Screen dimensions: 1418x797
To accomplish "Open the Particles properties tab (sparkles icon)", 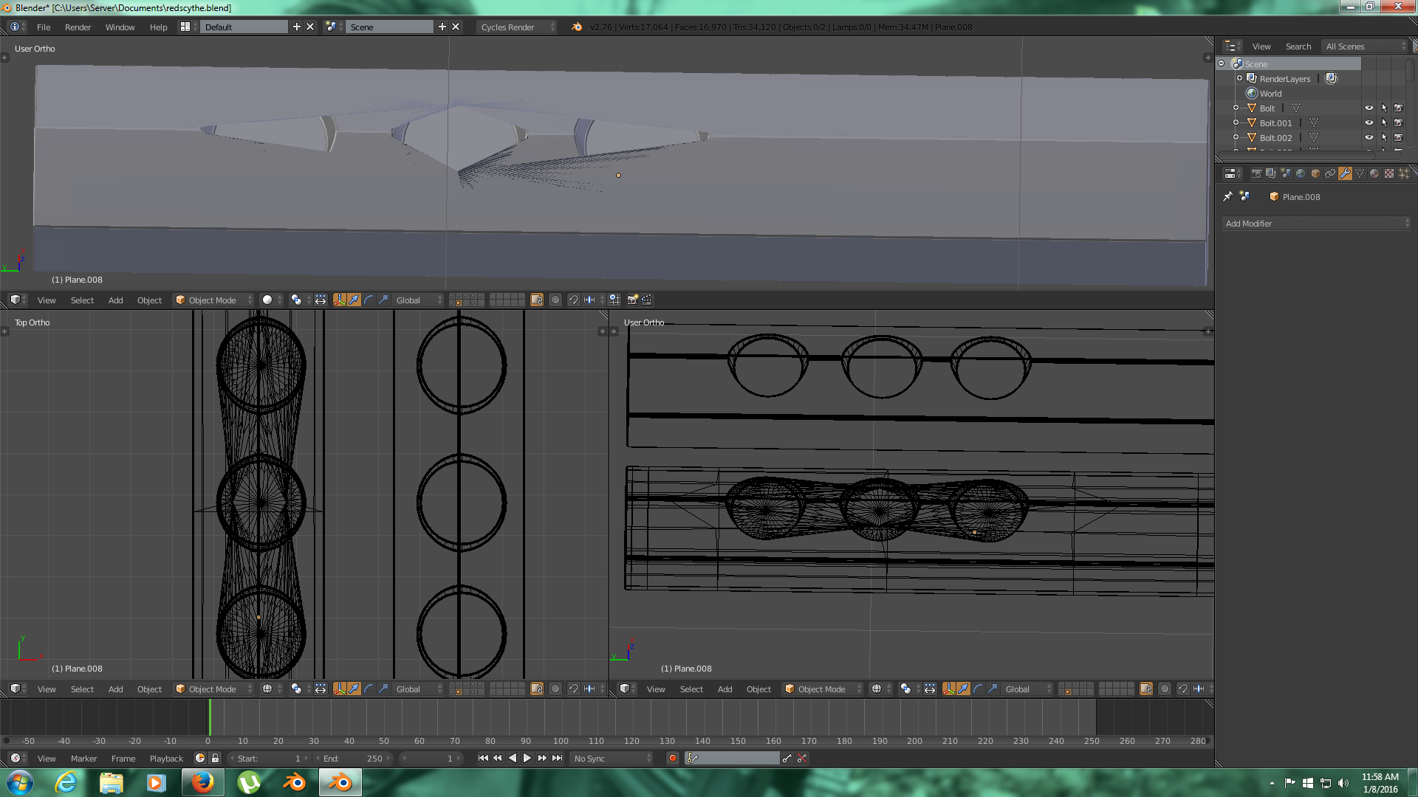I will pyautogui.click(x=1404, y=173).
